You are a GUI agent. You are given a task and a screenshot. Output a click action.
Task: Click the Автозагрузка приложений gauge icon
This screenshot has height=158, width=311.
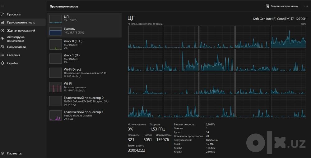coord(2,39)
